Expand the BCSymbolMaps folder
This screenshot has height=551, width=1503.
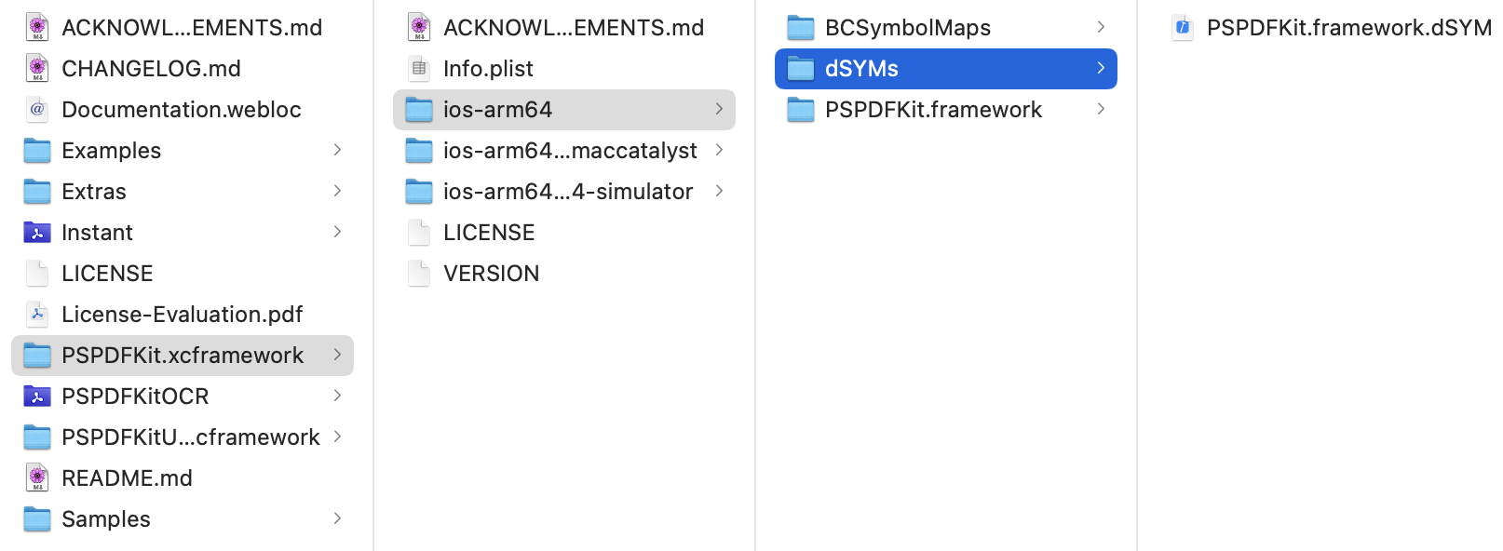click(1102, 27)
